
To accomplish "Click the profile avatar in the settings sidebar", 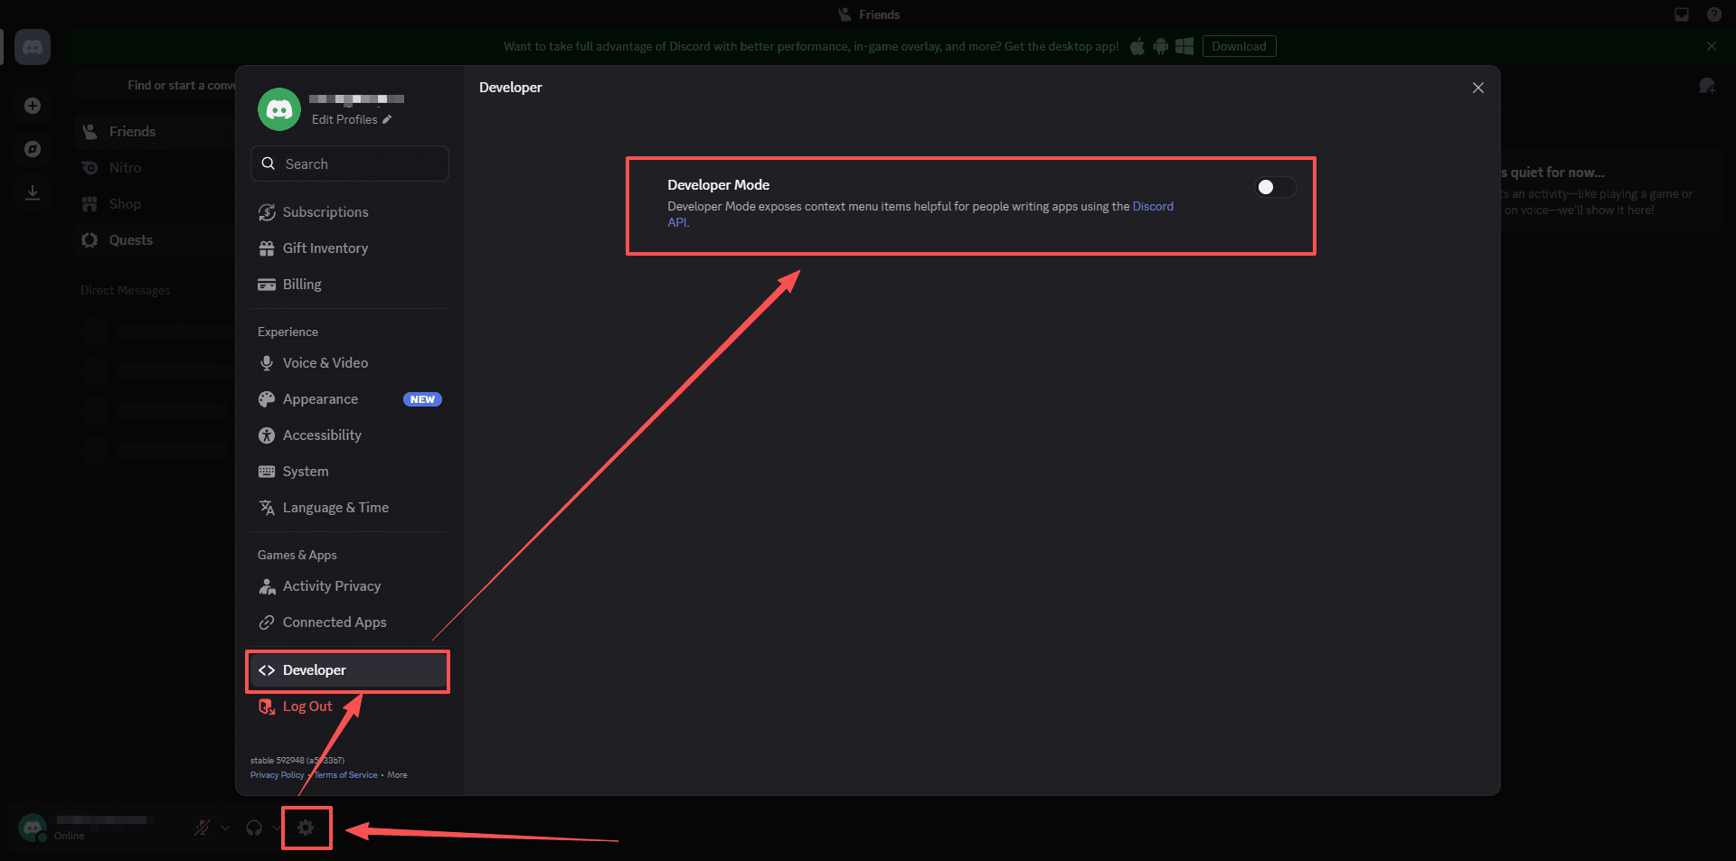I will 279,109.
